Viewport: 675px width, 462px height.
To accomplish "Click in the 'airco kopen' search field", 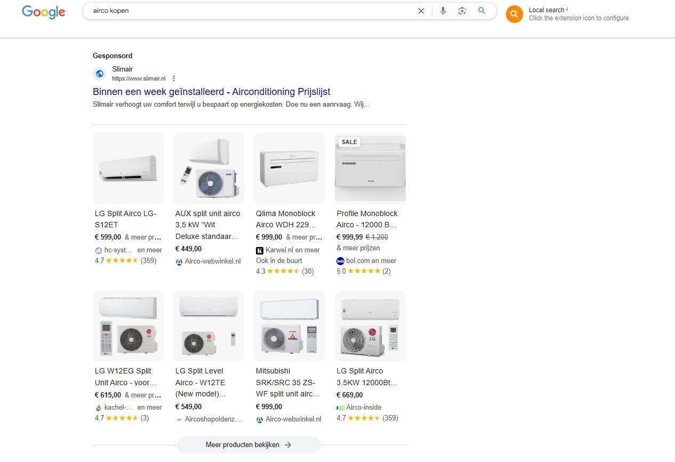I will click(251, 11).
